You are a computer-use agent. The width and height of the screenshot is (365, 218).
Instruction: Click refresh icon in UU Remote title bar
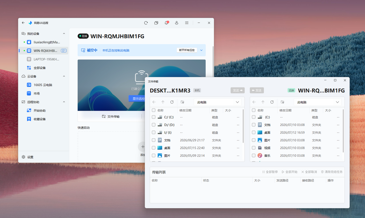(146, 23)
